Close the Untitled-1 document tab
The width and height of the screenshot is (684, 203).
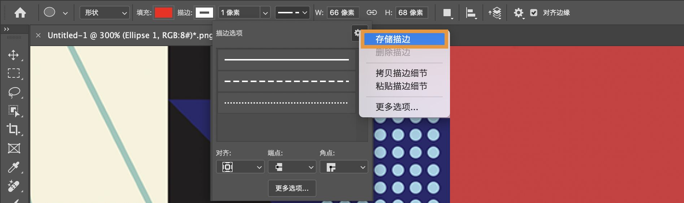(38, 35)
